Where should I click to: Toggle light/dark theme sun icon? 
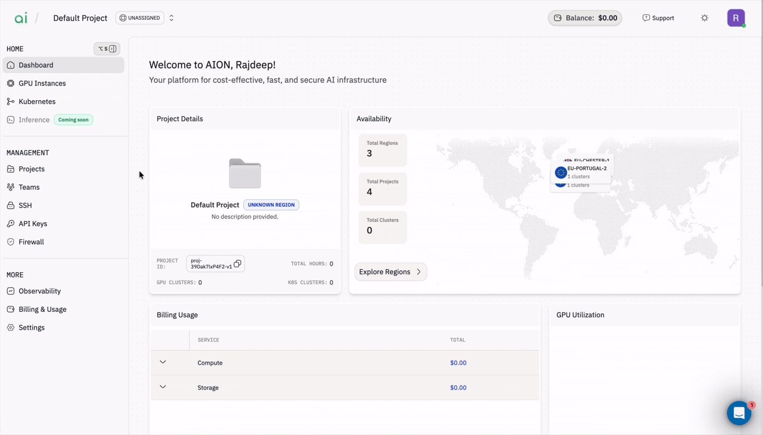point(705,18)
